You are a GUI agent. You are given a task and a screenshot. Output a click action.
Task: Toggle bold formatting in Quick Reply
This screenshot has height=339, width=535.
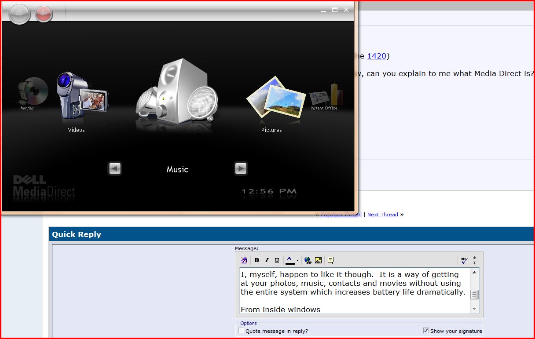257,260
